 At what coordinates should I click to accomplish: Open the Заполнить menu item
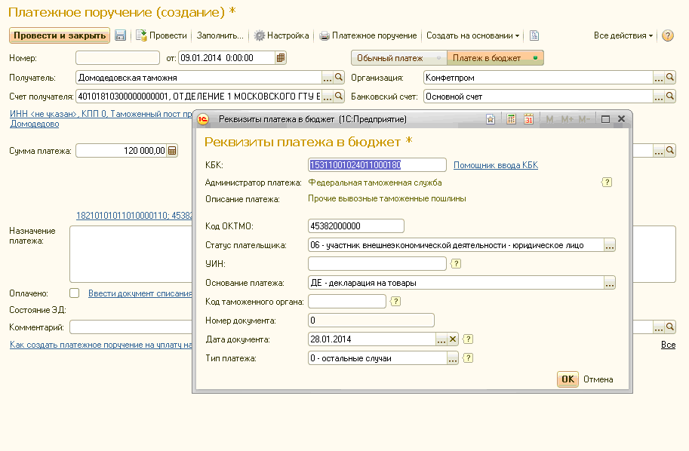tap(221, 35)
